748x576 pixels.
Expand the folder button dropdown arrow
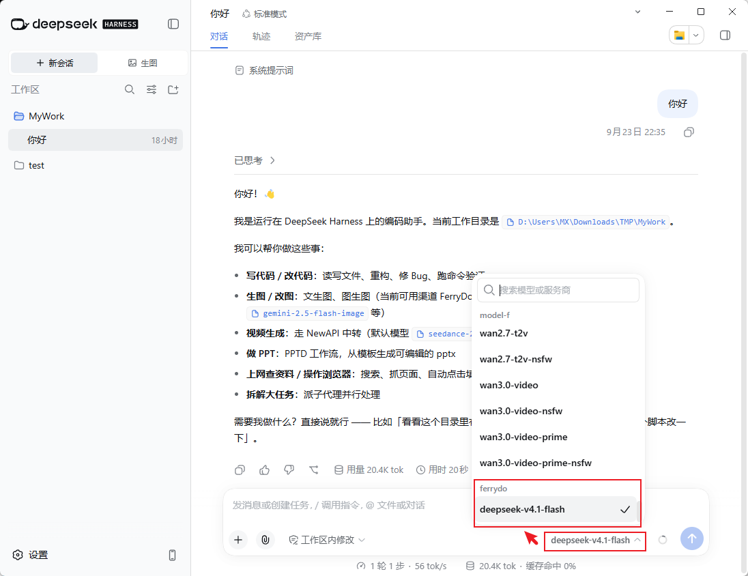pos(696,35)
